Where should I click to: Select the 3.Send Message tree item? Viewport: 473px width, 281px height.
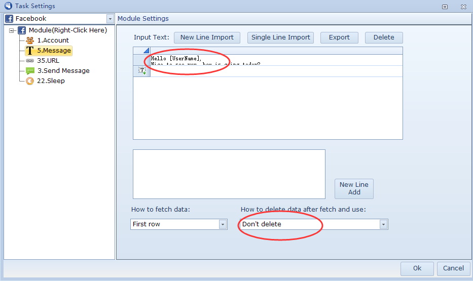(63, 71)
